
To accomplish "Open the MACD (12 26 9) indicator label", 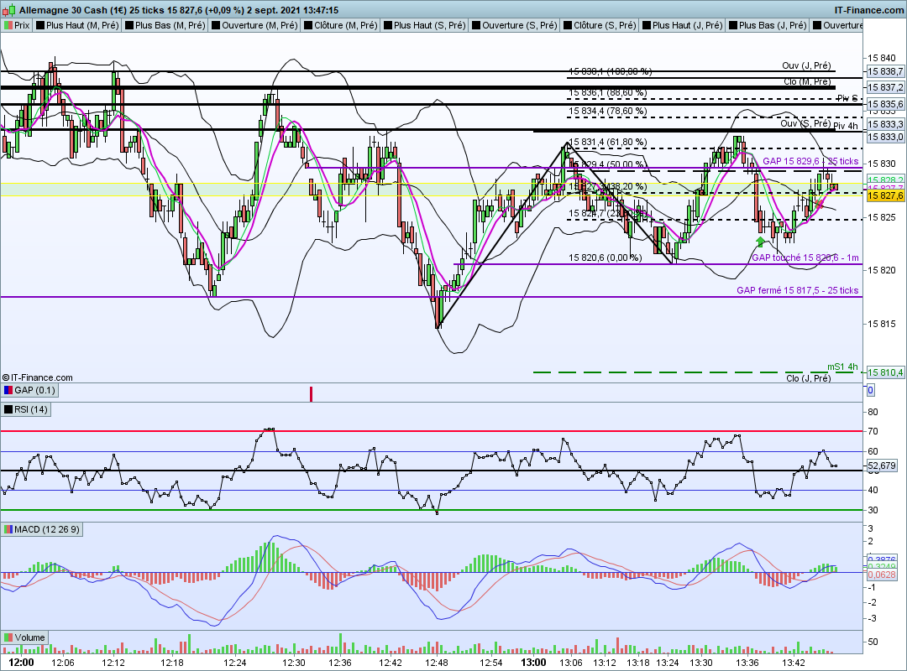I will tap(42, 529).
